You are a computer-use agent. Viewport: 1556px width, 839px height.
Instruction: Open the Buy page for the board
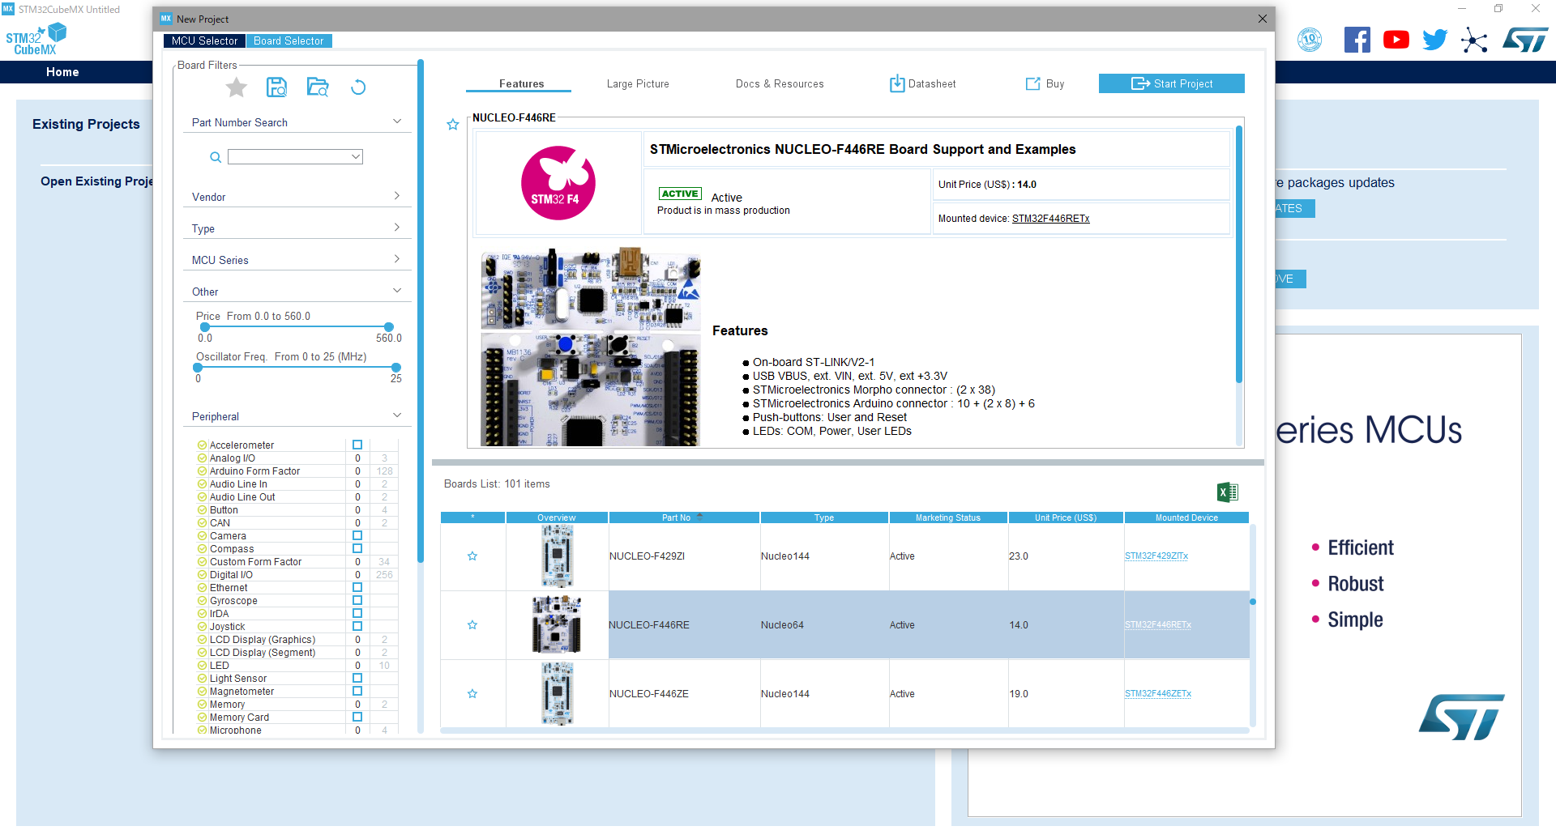pyautogui.click(x=1045, y=83)
